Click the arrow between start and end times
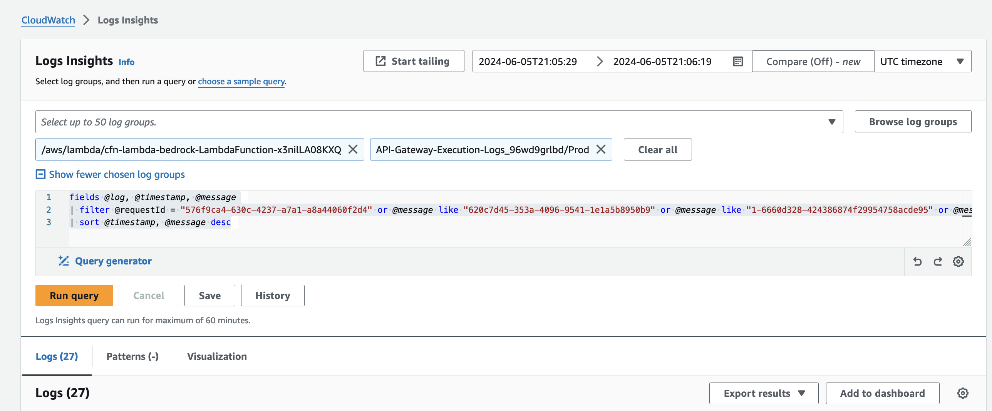 tap(600, 62)
